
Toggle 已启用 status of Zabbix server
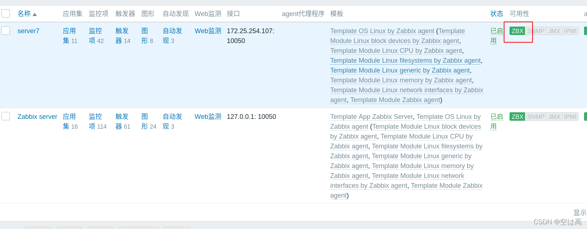(x=497, y=121)
